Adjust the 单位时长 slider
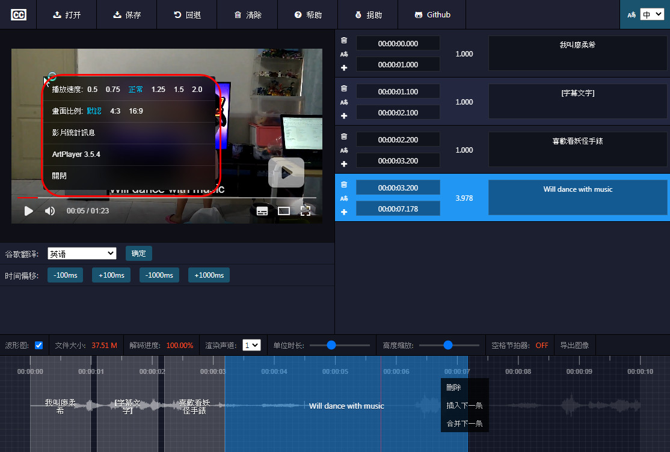 click(x=340, y=345)
